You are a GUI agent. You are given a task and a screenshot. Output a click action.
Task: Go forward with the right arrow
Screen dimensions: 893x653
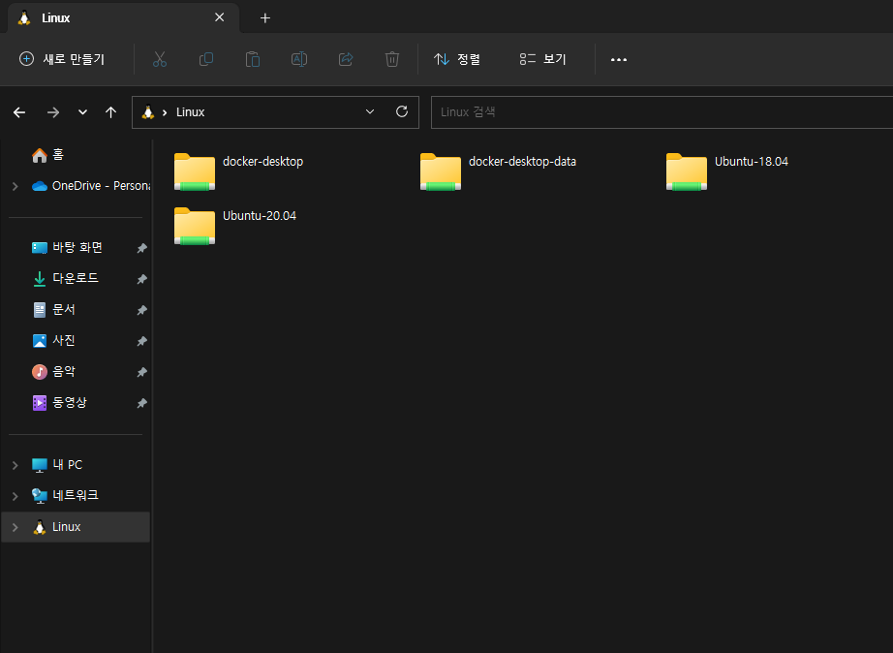click(x=53, y=112)
